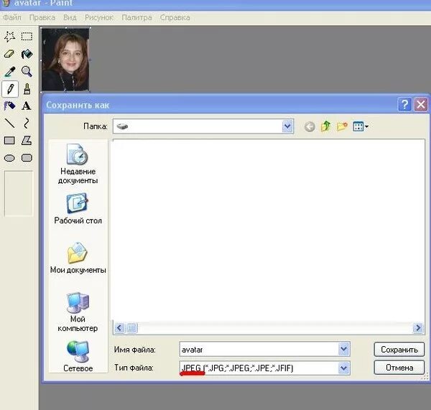The image size is (431, 410).
Task: Click left arrow of file list scrollbar
Action: click(x=119, y=328)
